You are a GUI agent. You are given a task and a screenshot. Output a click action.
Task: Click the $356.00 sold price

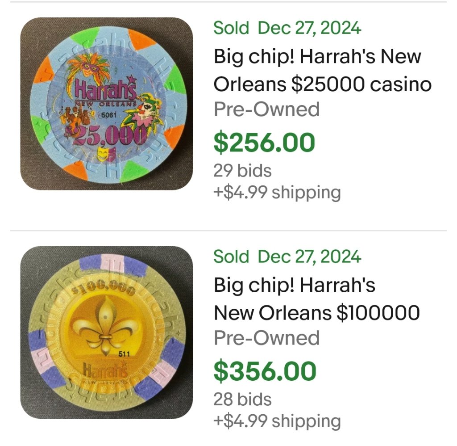coord(265,371)
